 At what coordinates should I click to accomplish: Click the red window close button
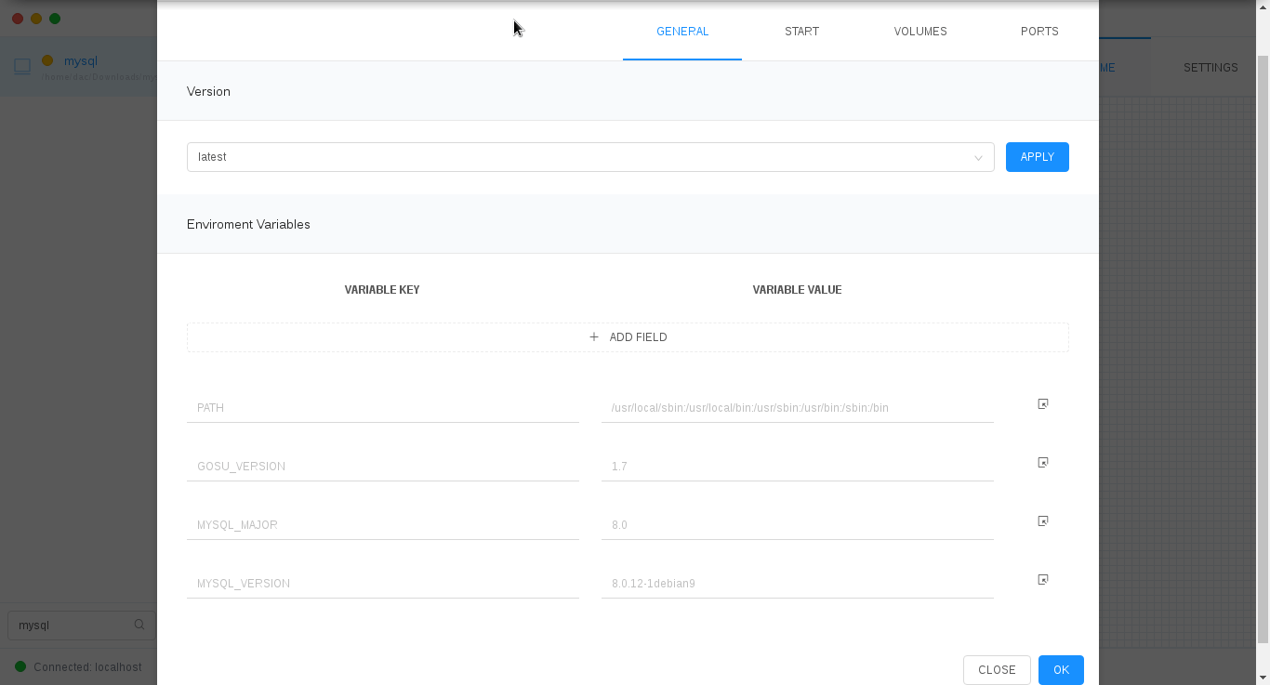tap(18, 19)
